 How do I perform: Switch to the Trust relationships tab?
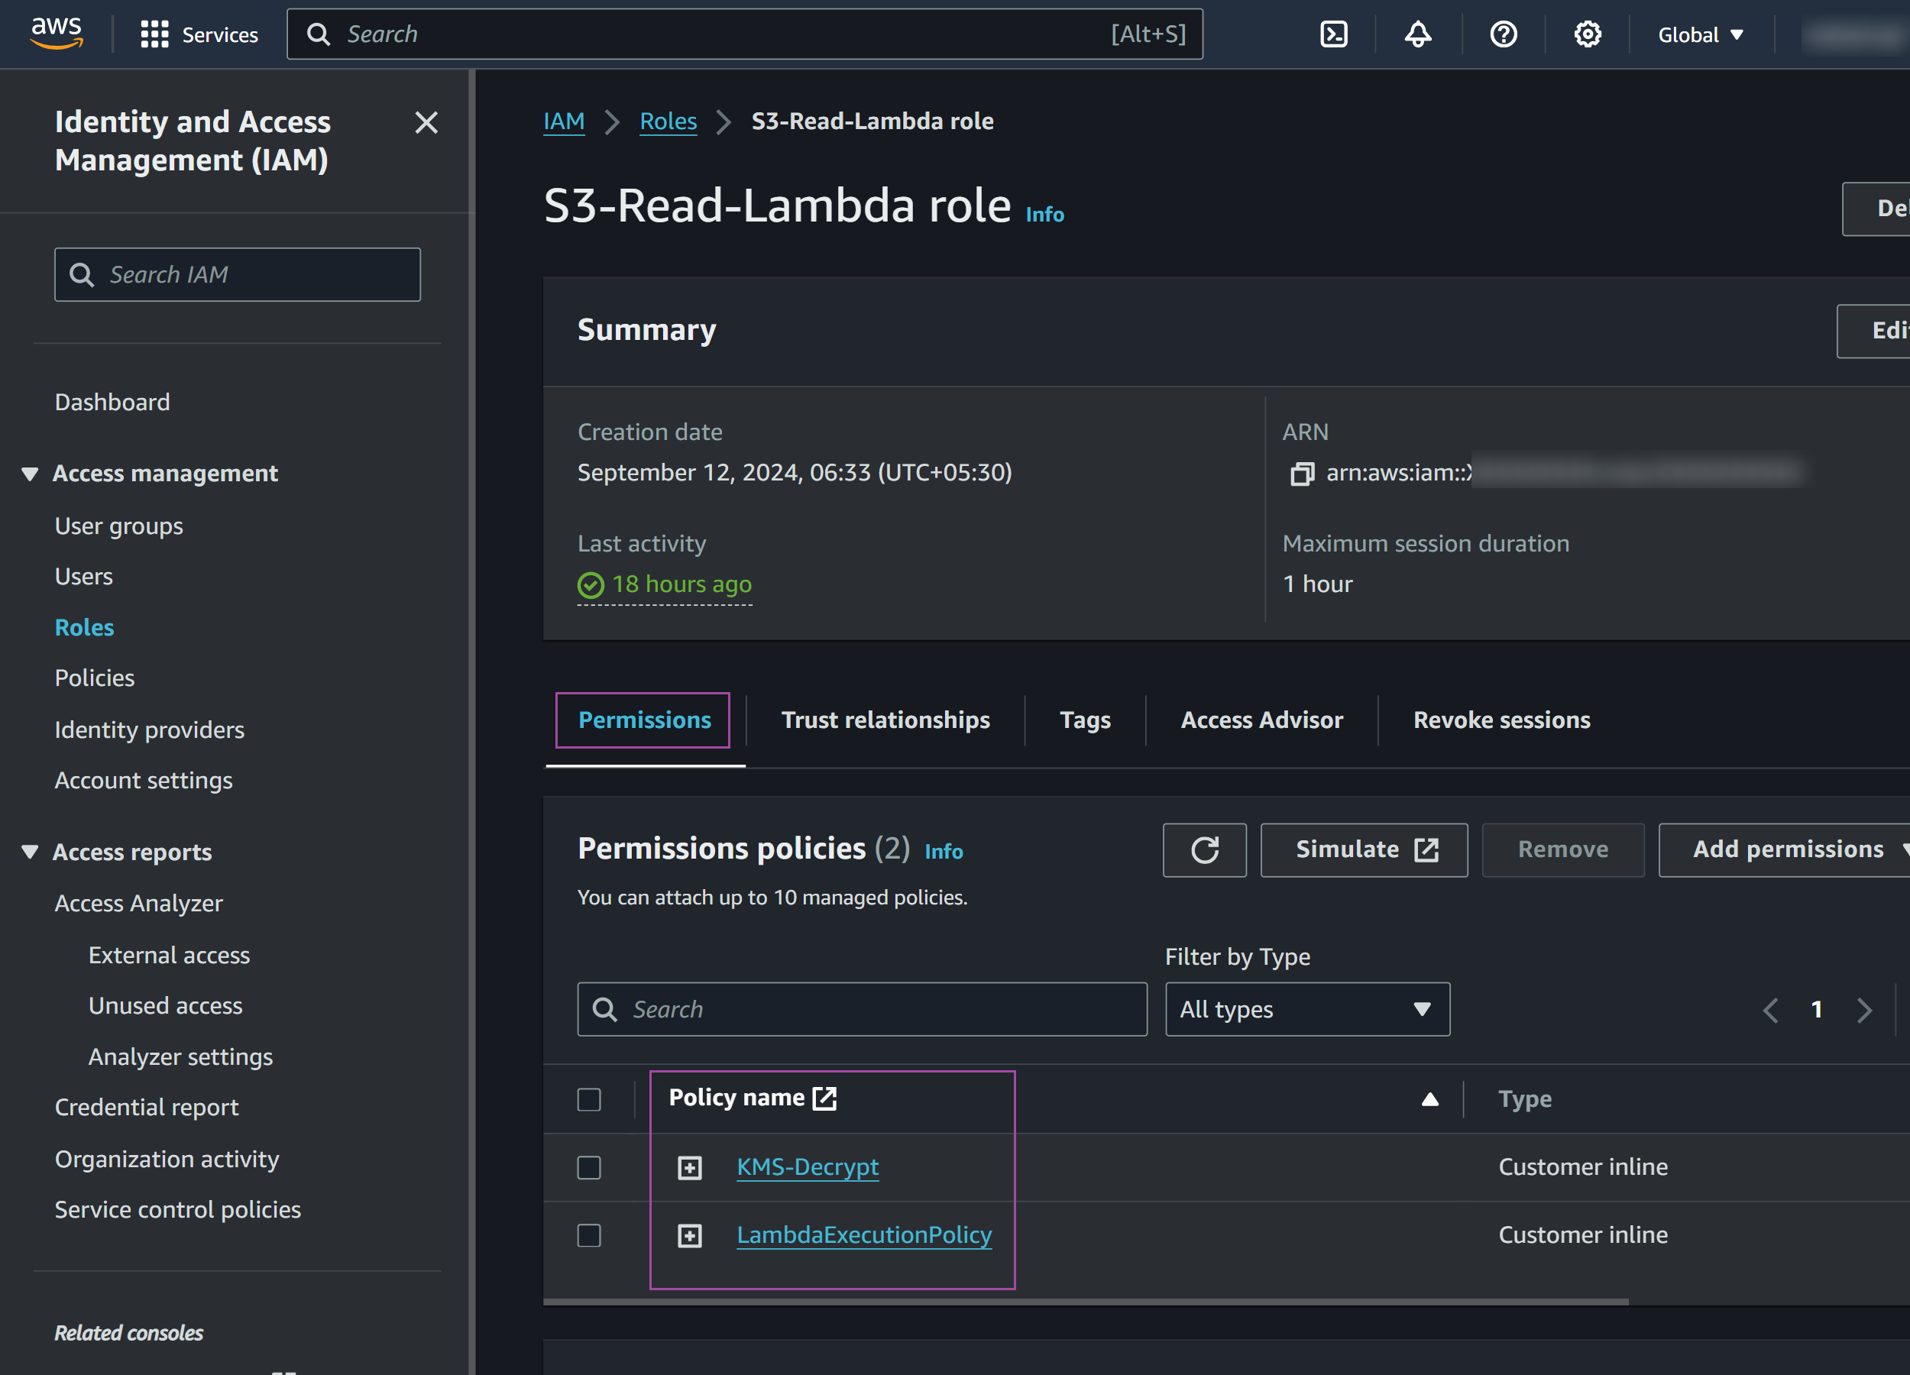885,720
